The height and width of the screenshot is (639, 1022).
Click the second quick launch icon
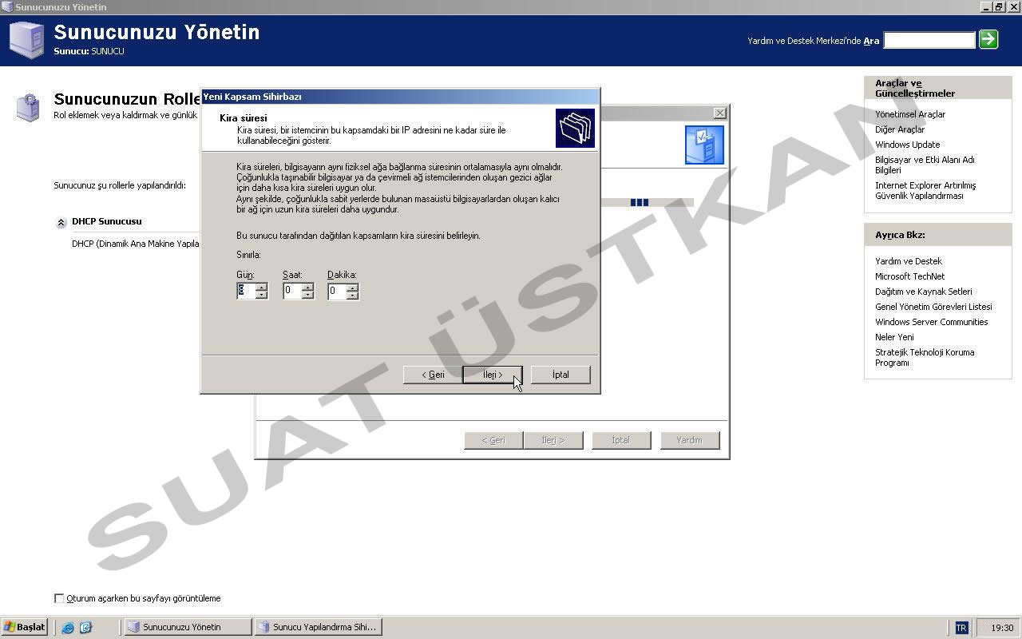[x=85, y=628]
